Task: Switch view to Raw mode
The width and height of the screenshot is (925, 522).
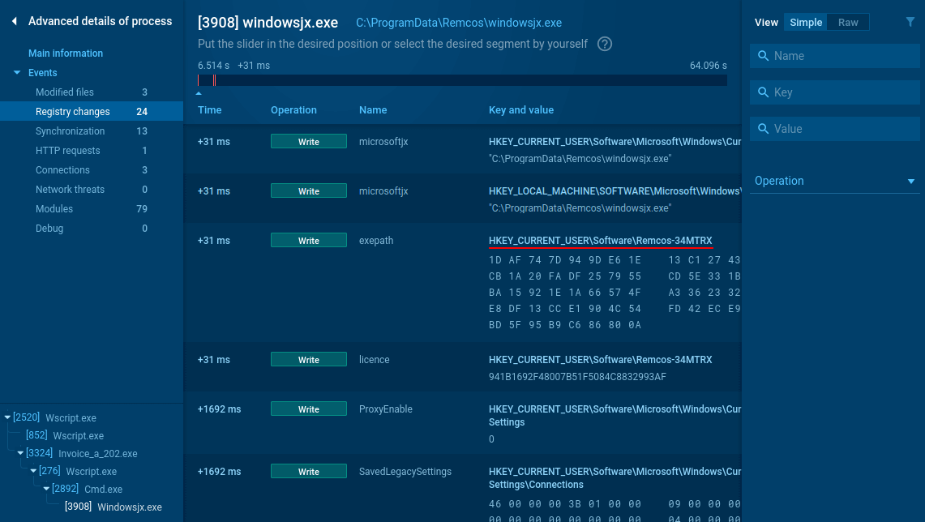Action: point(848,22)
